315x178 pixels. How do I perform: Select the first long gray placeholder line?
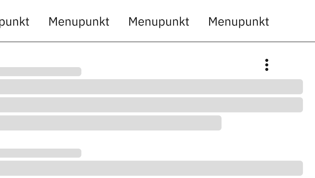click(x=151, y=87)
